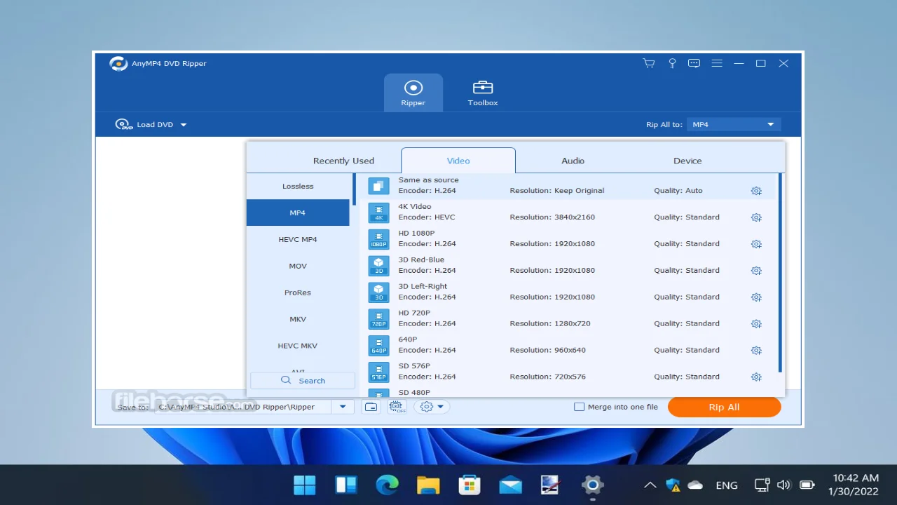The width and height of the screenshot is (897, 505).
Task: Choose HEVC MP4 format category
Action: tap(298, 239)
